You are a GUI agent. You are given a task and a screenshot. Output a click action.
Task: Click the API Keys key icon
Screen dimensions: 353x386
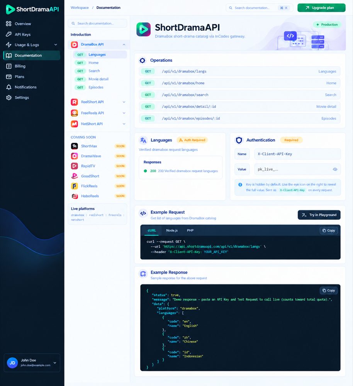click(x=8, y=34)
